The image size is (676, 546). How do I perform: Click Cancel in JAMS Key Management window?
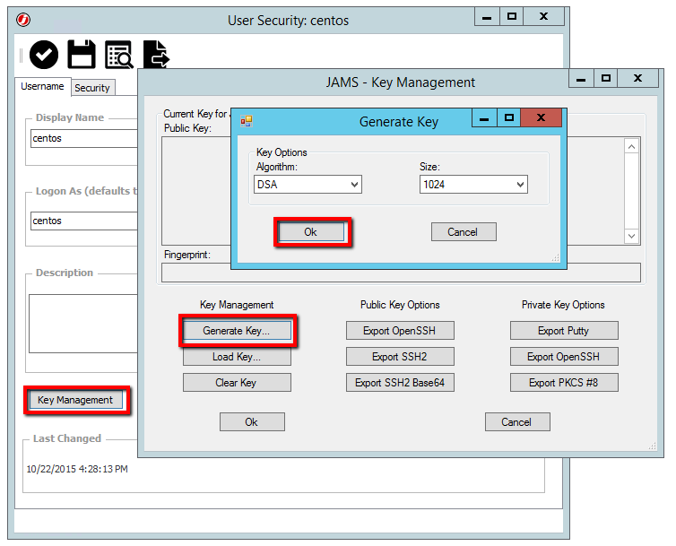pyautogui.click(x=517, y=421)
